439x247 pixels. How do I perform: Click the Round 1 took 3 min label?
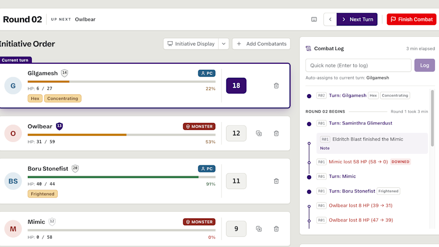click(x=409, y=111)
